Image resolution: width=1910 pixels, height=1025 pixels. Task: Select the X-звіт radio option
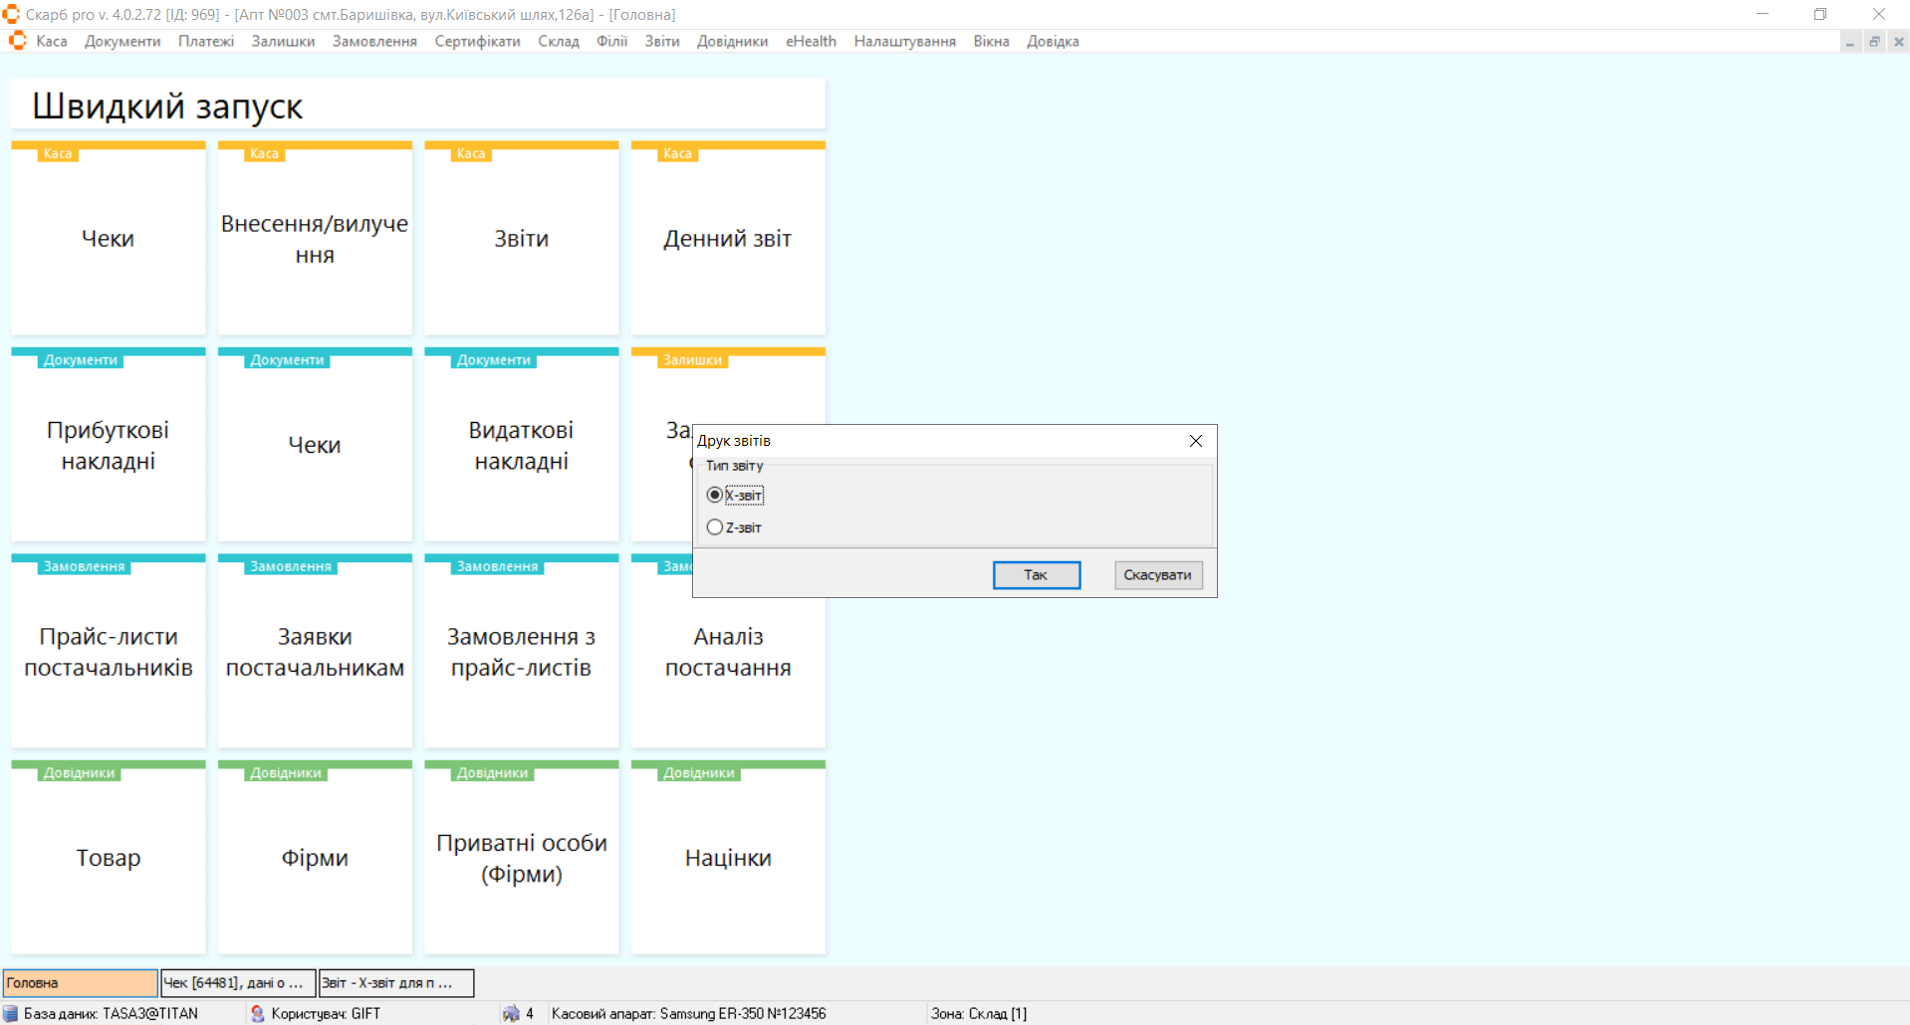[715, 495]
